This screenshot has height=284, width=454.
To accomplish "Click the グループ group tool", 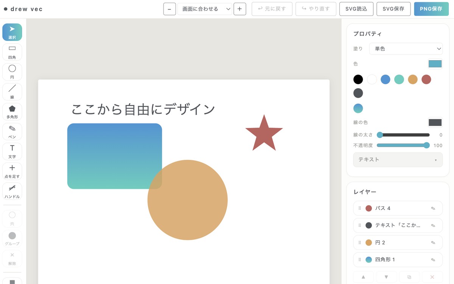I will point(12,239).
